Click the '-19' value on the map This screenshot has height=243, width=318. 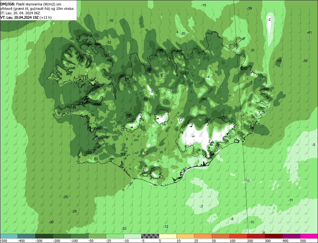point(123,145)
